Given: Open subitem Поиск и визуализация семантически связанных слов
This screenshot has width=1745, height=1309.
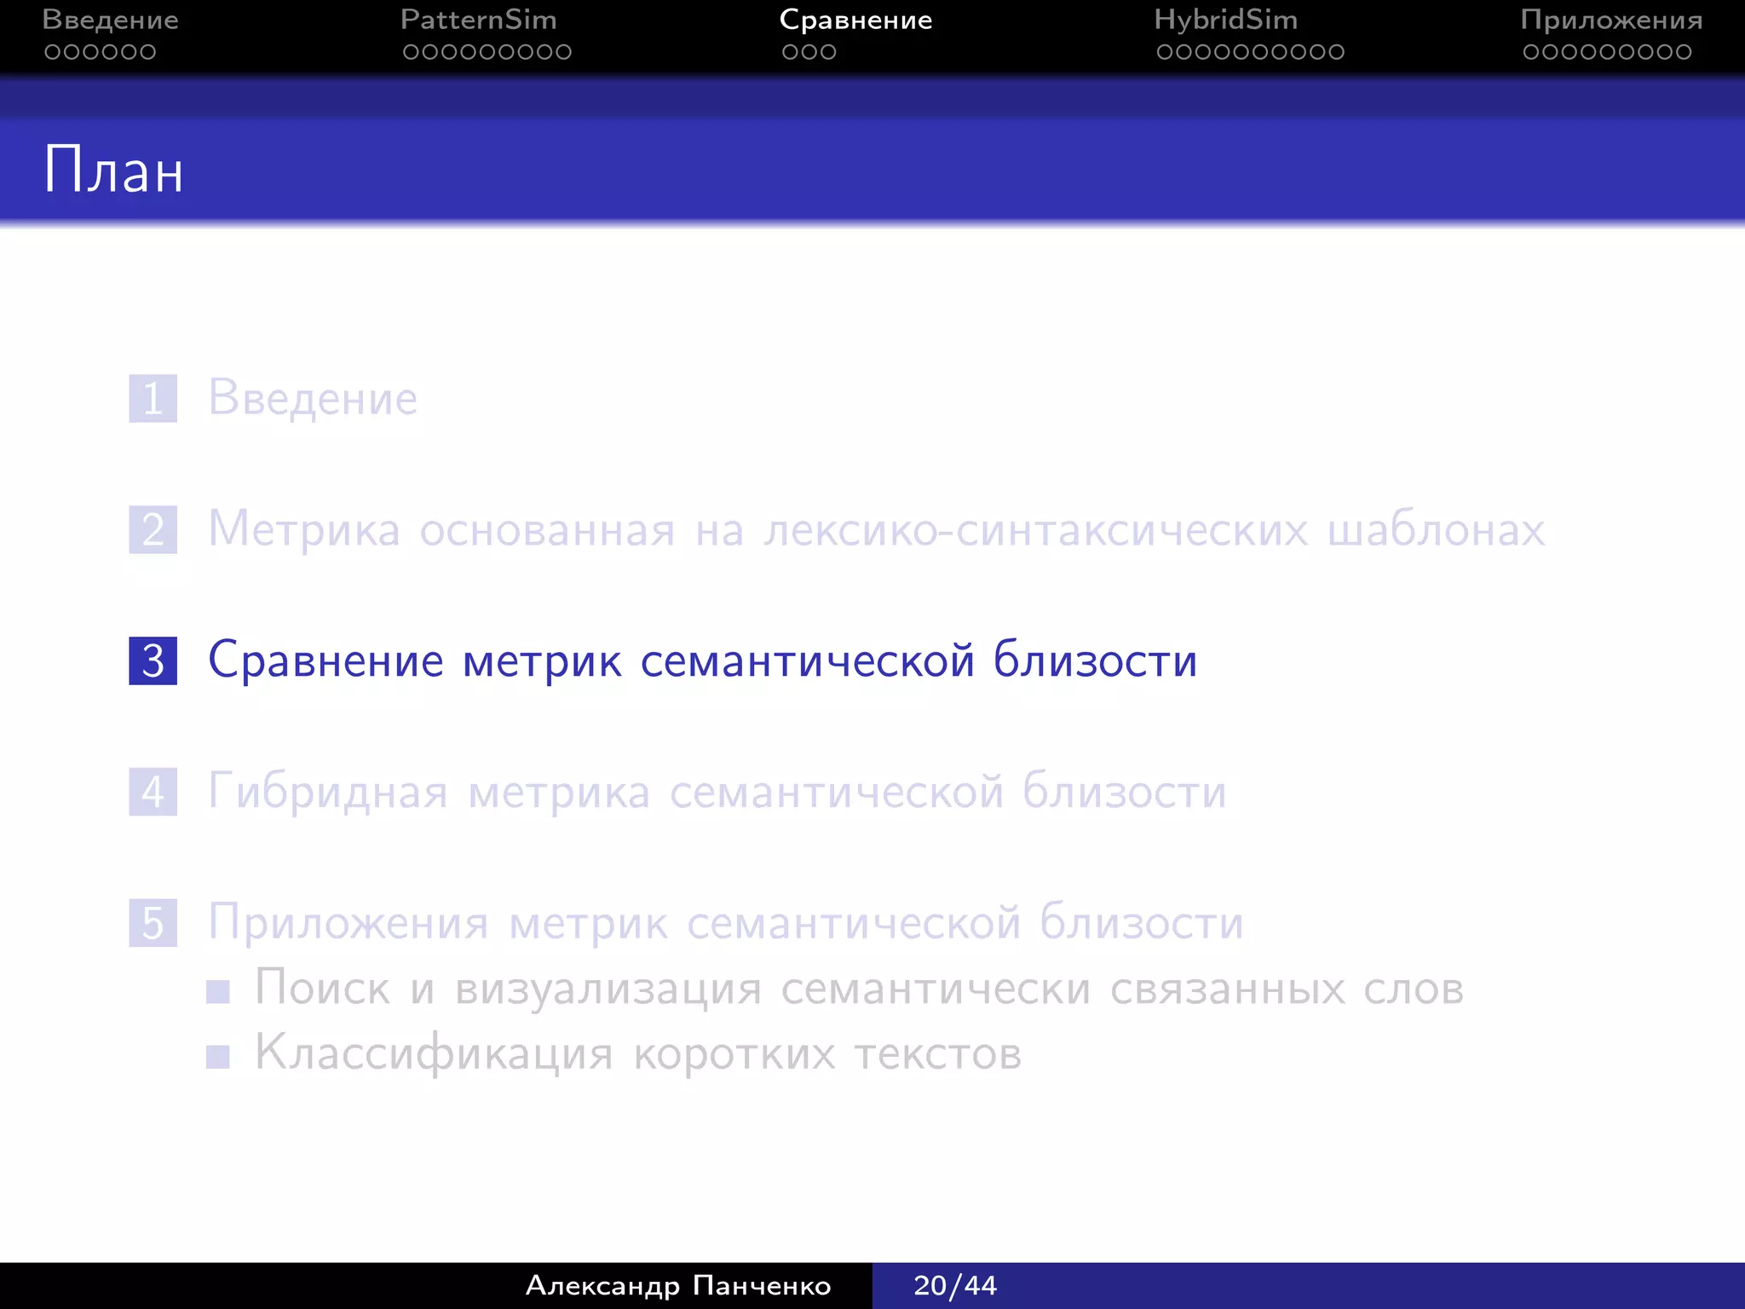Looking at the screenshot, I should 859,989.
